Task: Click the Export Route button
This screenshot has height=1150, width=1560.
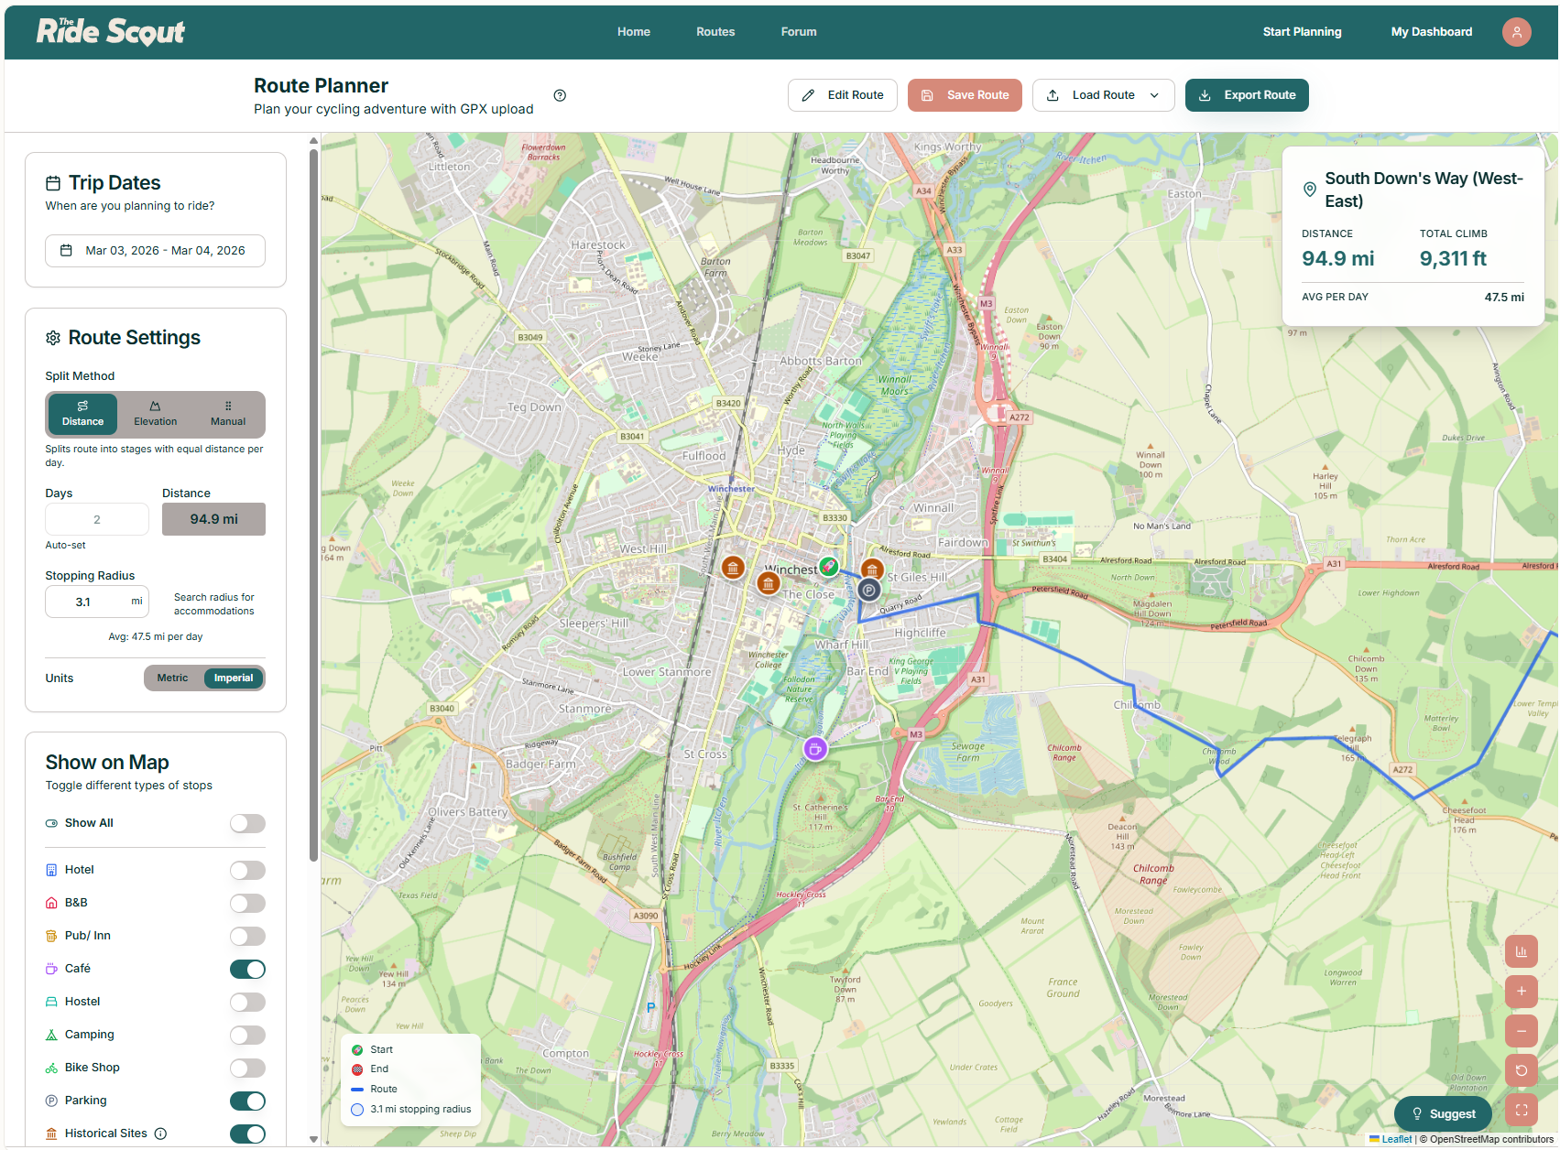Action: click(1247, 95)
